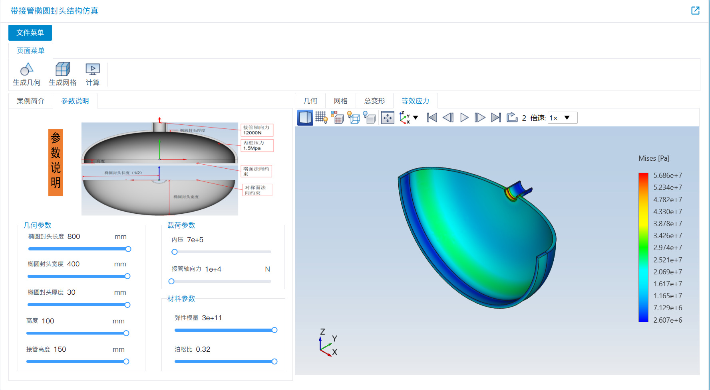
Task: Click the 3D elliptical head stress model
Action: tap(477, 237)
